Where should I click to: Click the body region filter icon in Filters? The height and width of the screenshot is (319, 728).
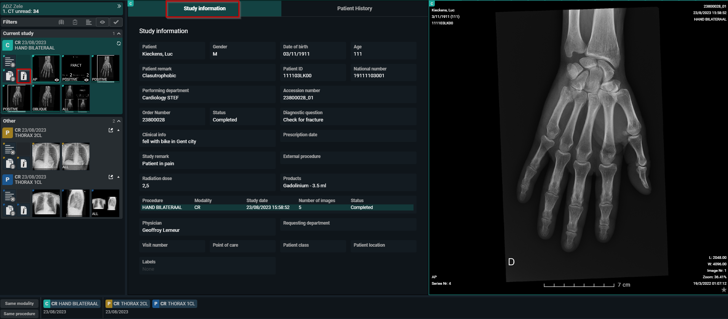tap(61, 22)
